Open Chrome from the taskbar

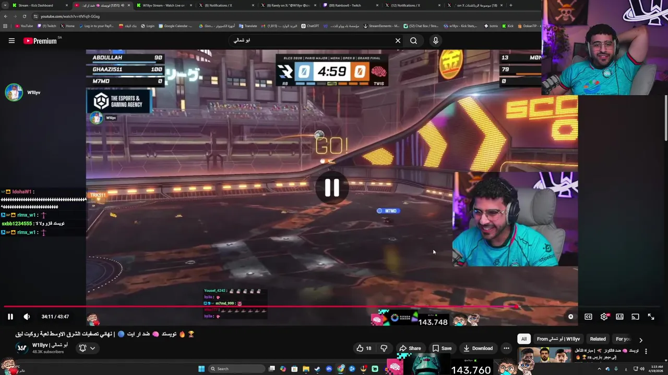pyautogui.click(x=340, y=369)
